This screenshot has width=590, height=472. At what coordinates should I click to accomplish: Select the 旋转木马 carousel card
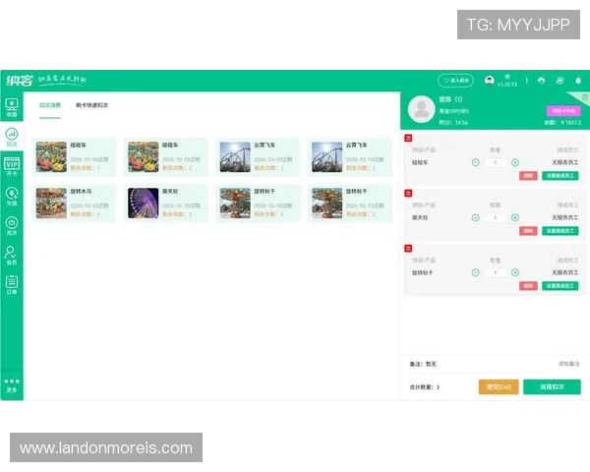tap(74, 204)
